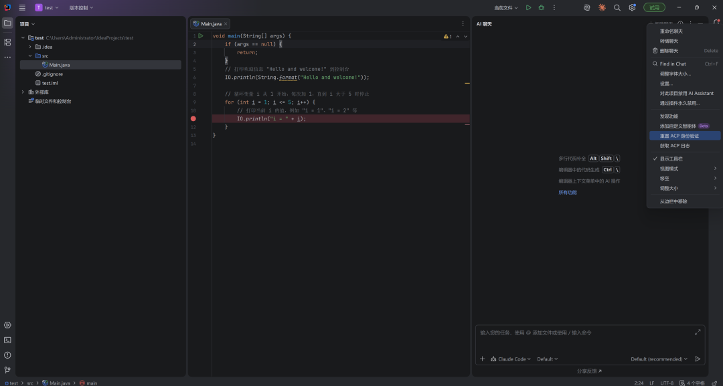The width and height of the screenshot is (723, 386).
Task: Collapse the src folder in the project tree
Action: pos(29,56)
